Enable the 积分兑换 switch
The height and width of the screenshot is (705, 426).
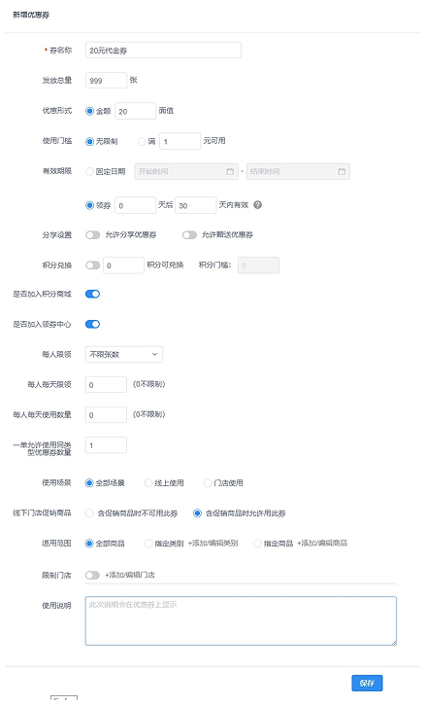tap(92, 265)
